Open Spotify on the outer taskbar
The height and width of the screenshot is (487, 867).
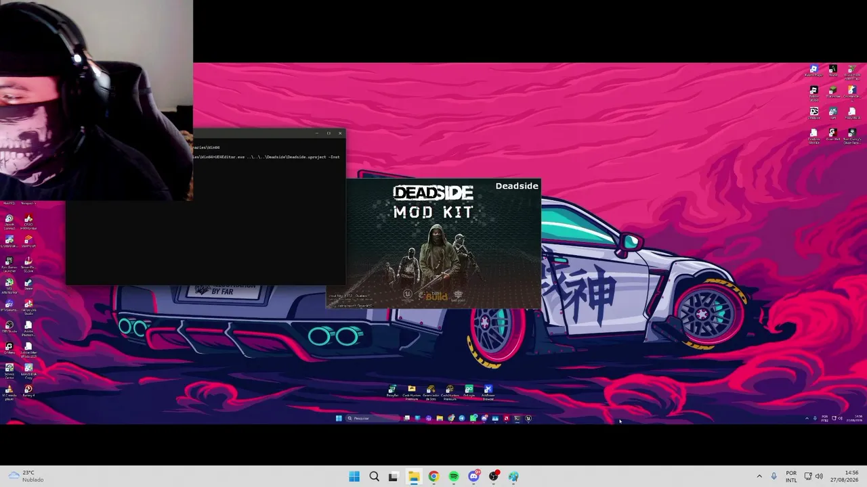(454, 476)
